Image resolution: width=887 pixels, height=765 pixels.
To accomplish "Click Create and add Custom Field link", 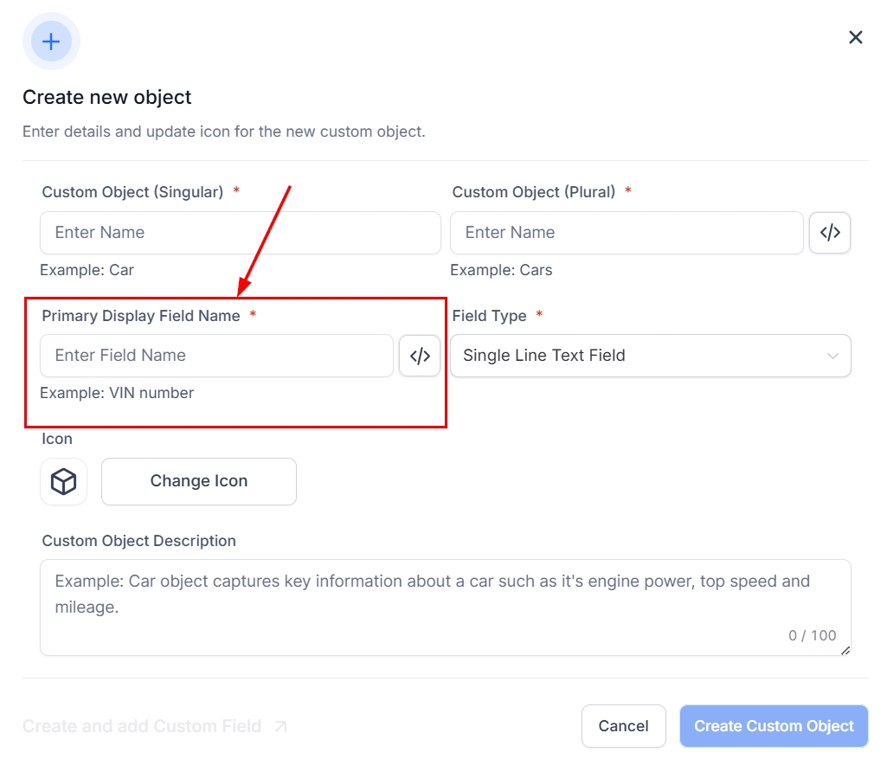I will pos(142,726).
